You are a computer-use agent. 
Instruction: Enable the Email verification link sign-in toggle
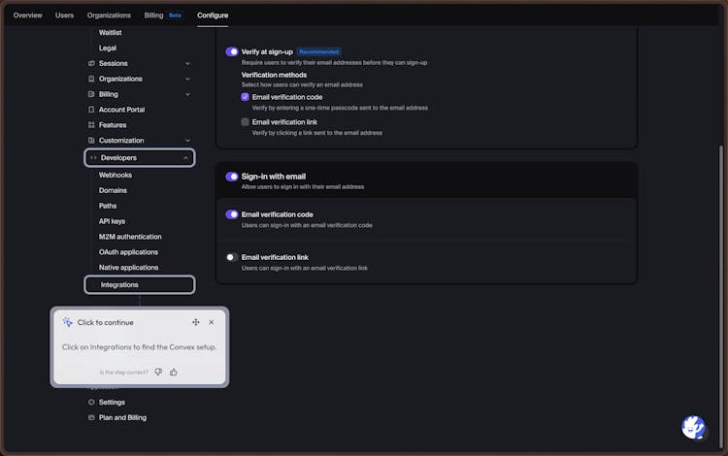232,257
